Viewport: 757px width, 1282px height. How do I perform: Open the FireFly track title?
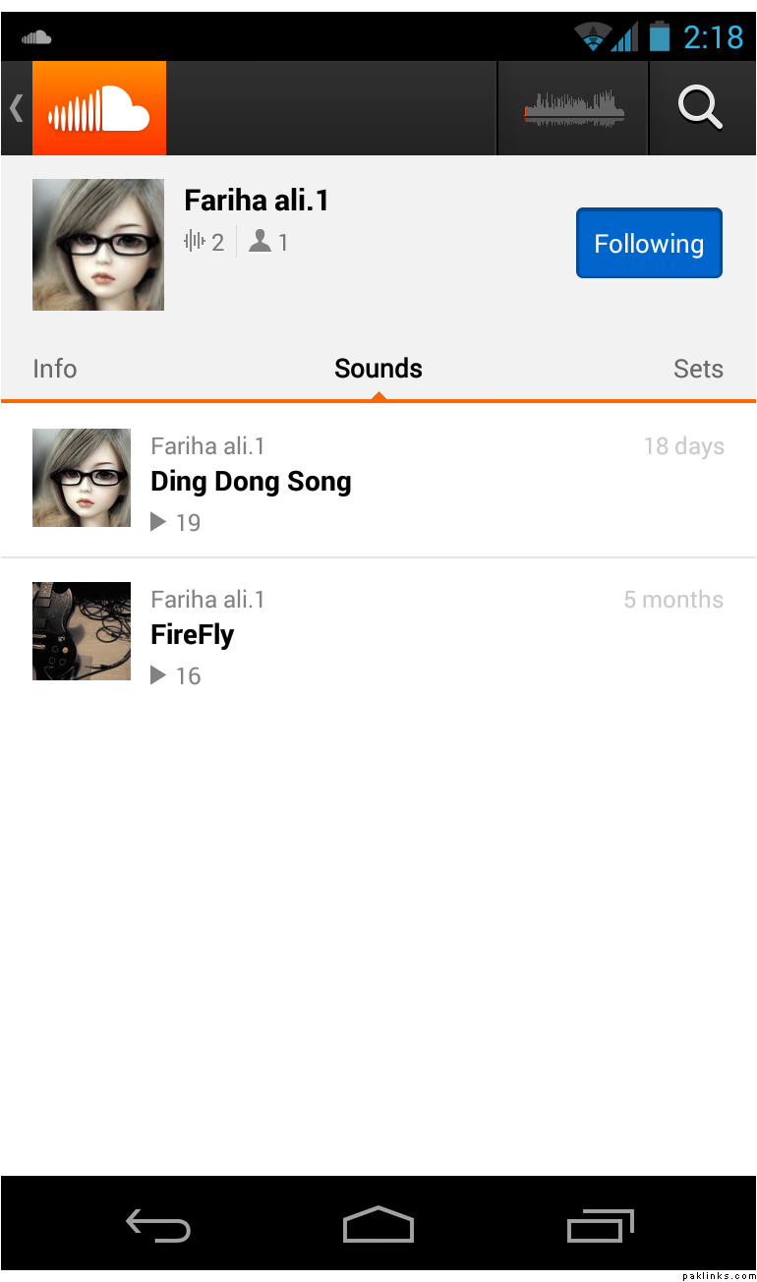point(193,635)
